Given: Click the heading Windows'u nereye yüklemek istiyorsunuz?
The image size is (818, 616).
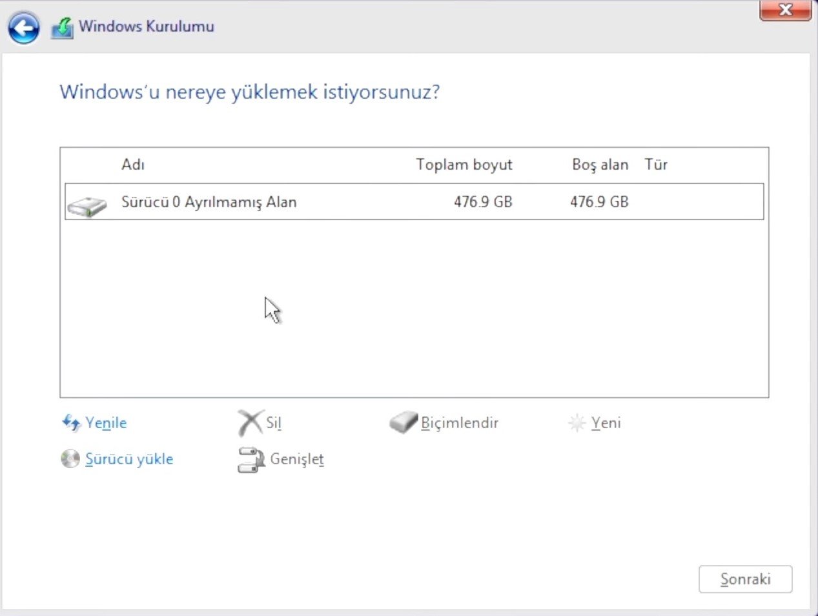Looking at the screenshot, I should click(x=250, y=92).
